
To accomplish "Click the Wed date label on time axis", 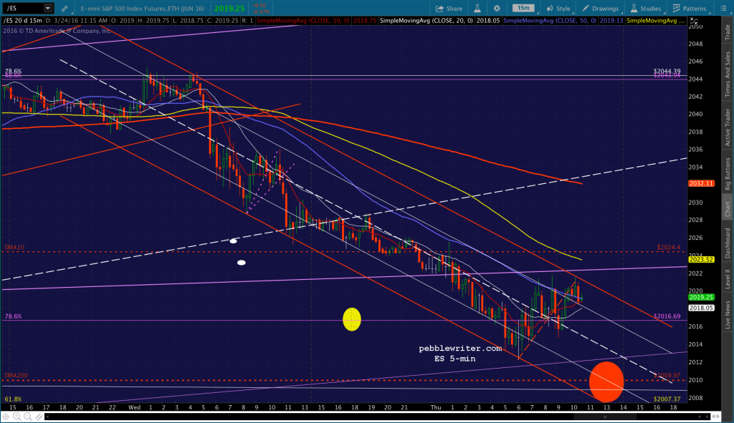I will click(x=134, y=407).
